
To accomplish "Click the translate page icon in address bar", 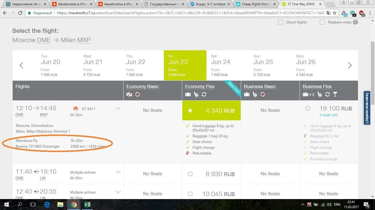I will pos(328,13).
